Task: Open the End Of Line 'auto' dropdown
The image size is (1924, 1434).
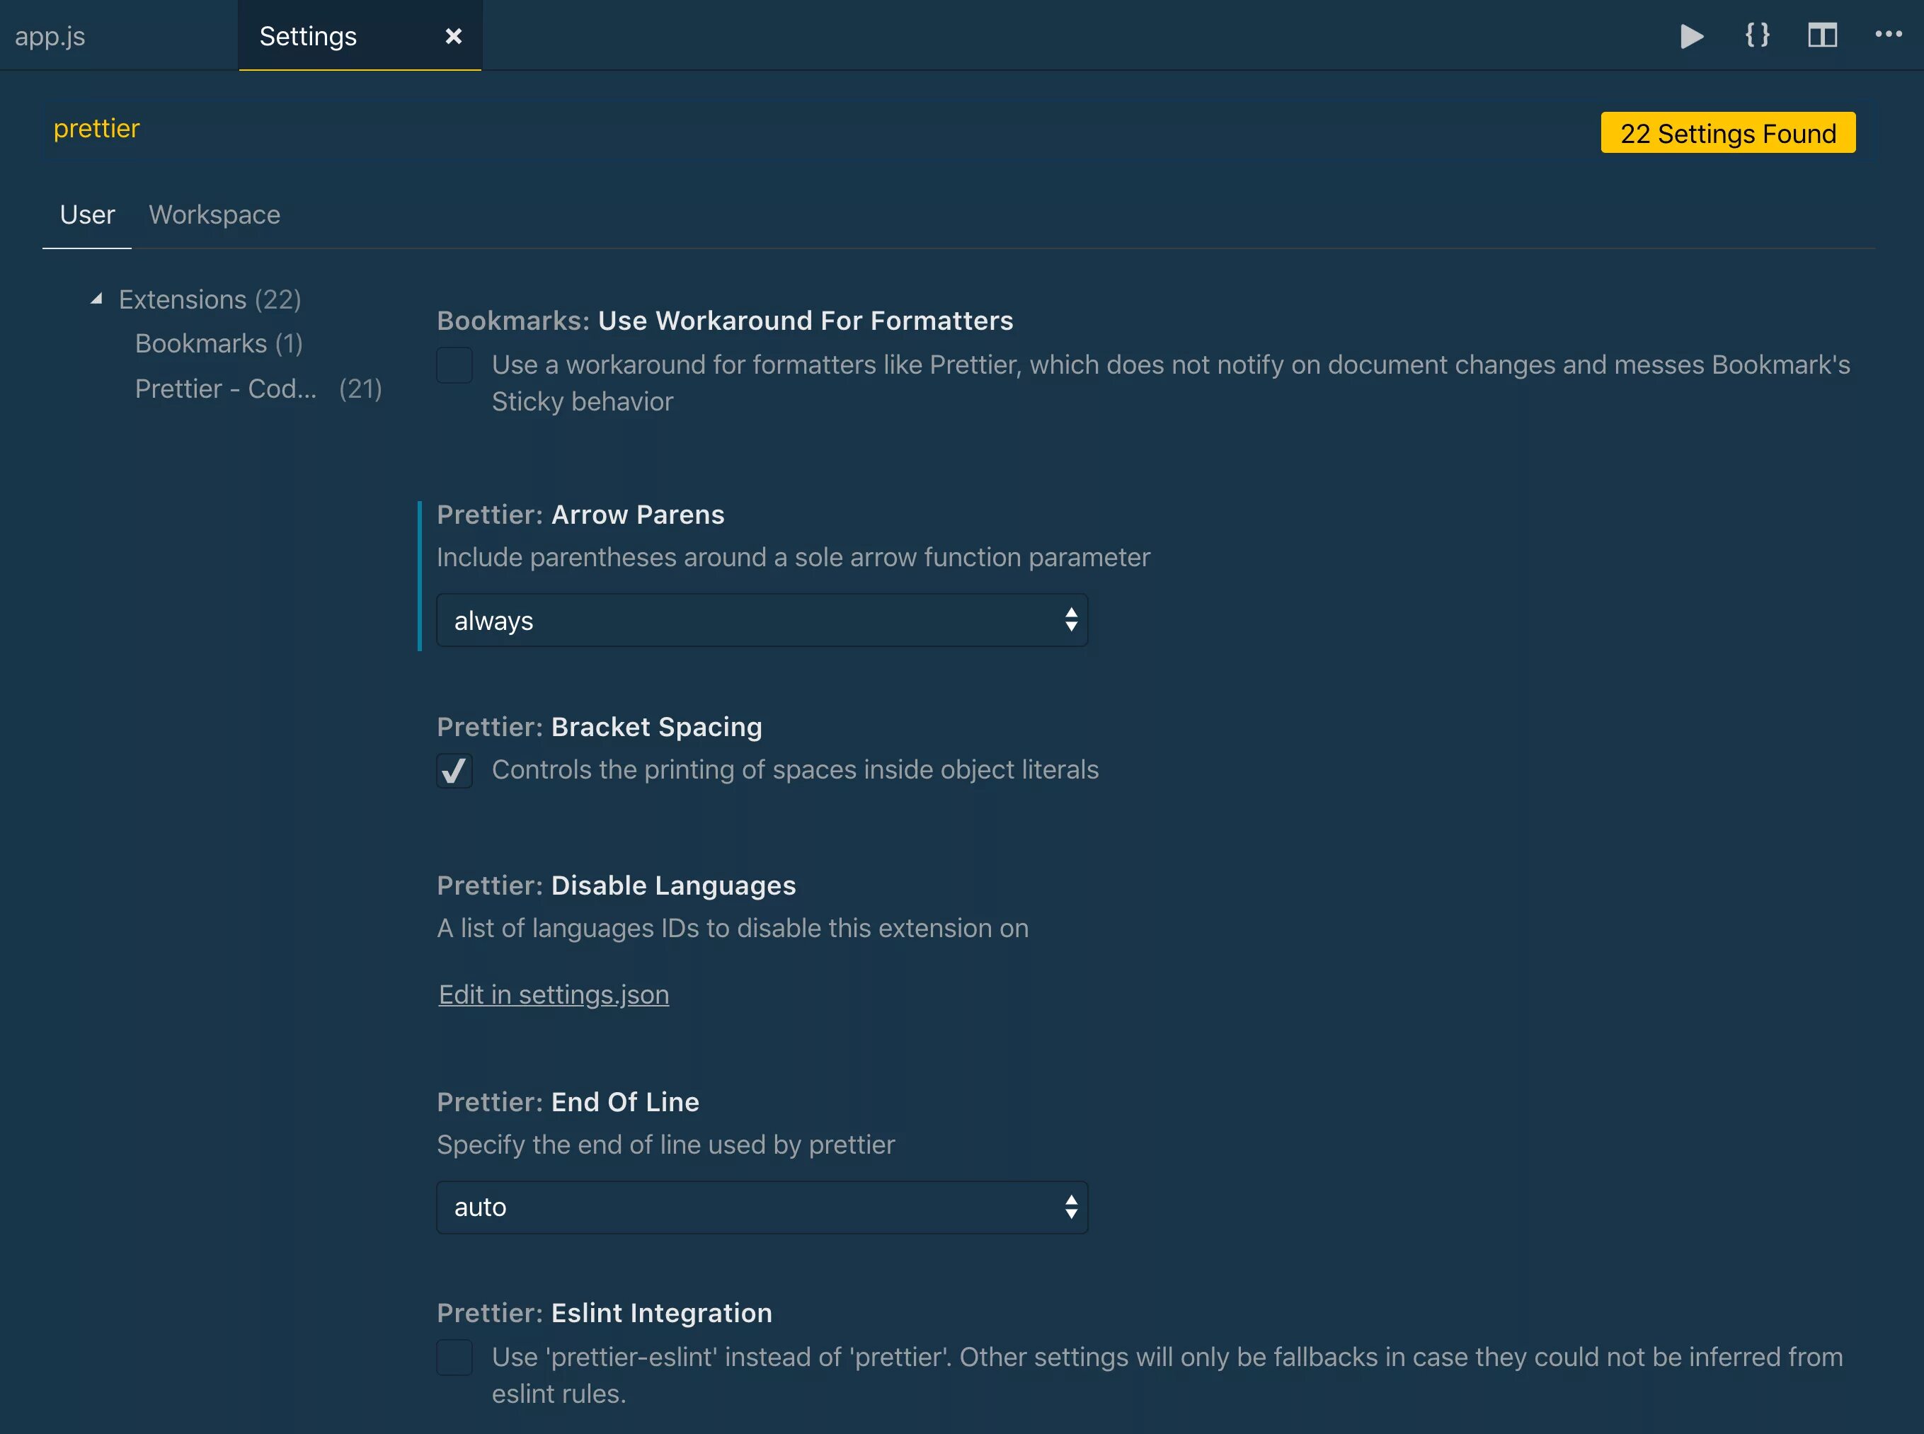Action: pyautogui.click(x=762, y=1208)
